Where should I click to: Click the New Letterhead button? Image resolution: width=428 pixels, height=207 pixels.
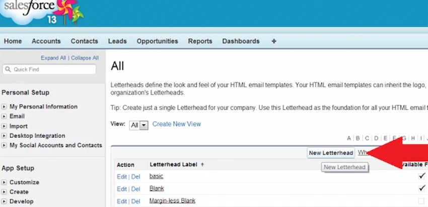pos(331,153)
